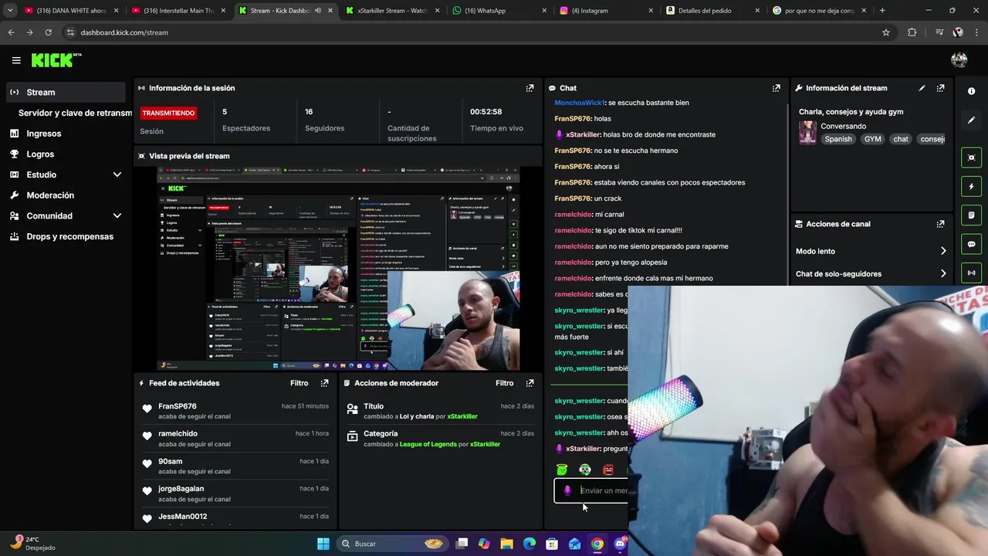Open Windows Start menu

coord(323,544)
